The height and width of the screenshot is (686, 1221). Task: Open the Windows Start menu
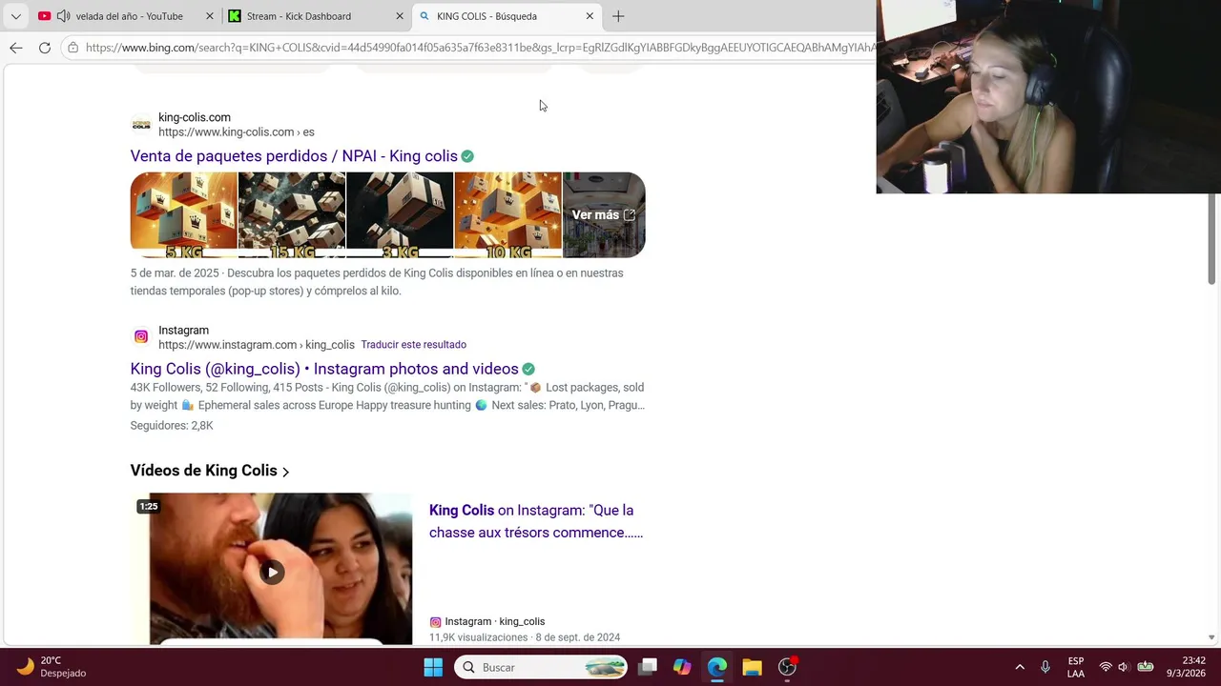(x=433, y=667)
